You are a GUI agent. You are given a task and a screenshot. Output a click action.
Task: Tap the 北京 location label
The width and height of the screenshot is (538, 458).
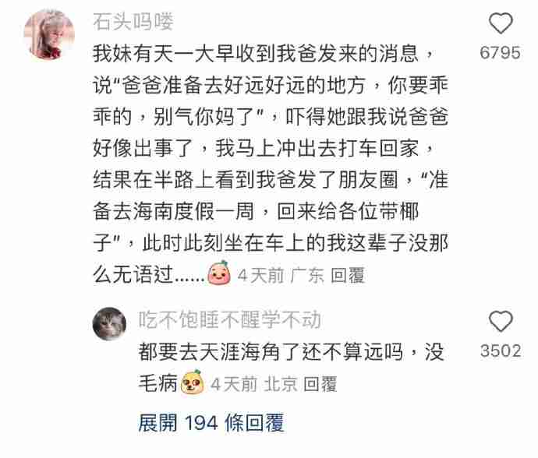tap(281, 384)
